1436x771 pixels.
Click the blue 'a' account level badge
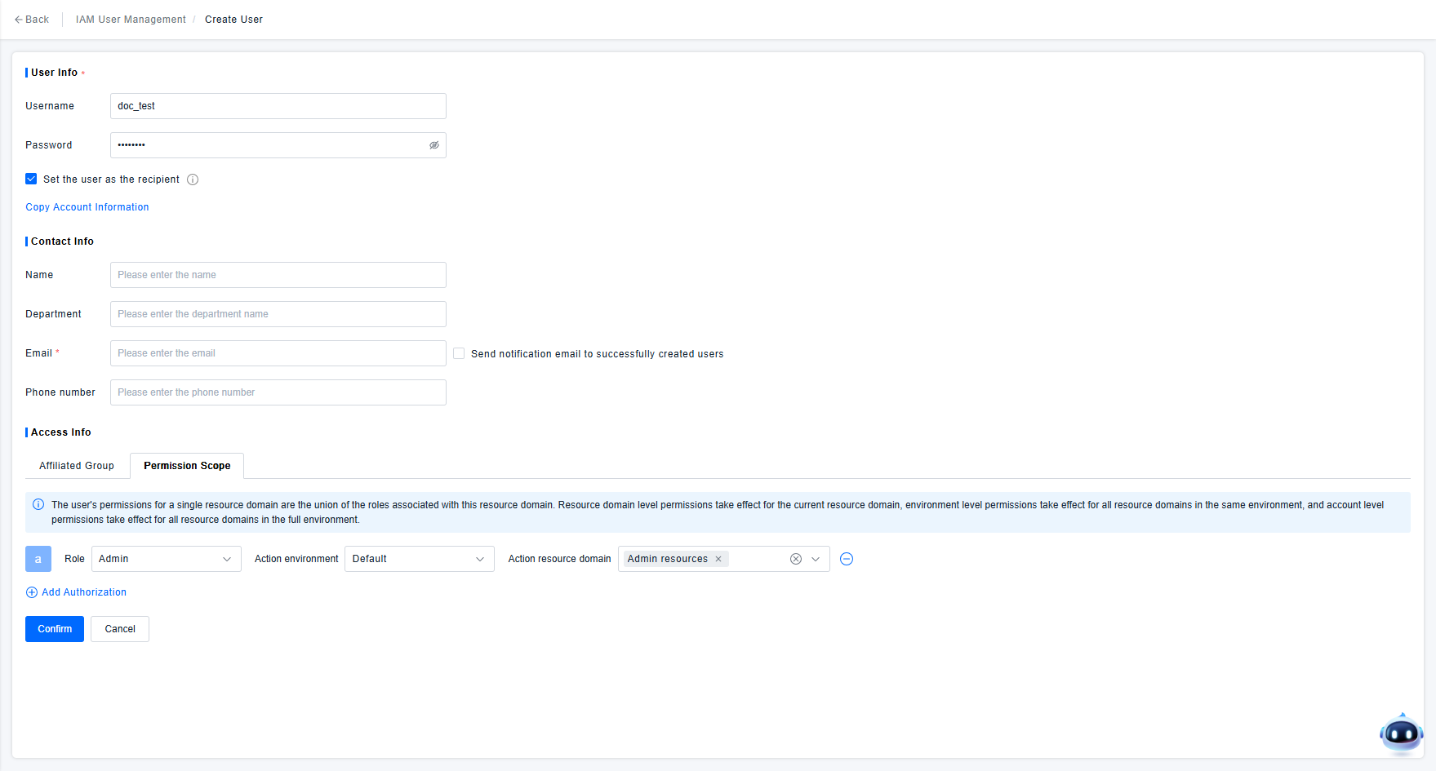(38, 559)
